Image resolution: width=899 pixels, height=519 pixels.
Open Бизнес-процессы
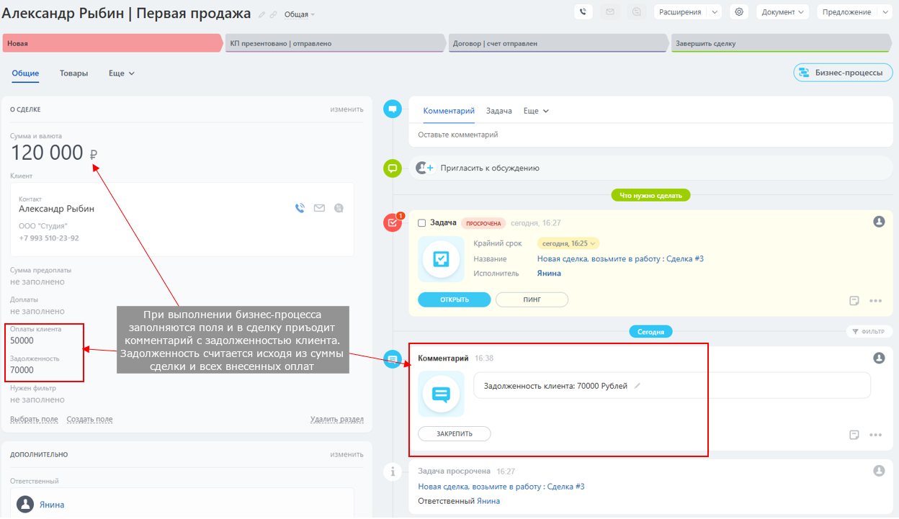click(x=843, y=73)
